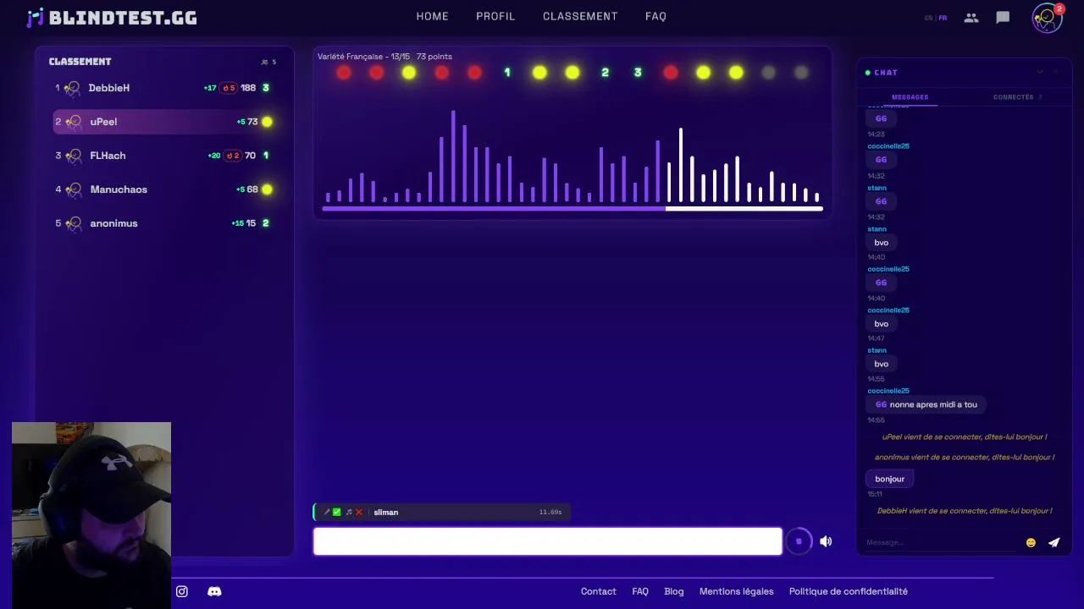Click the sliman answer entry

pos(441,512)
